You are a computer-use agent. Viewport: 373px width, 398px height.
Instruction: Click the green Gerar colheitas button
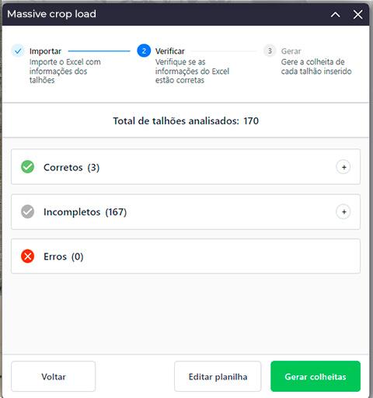click(x=315, y=376)
